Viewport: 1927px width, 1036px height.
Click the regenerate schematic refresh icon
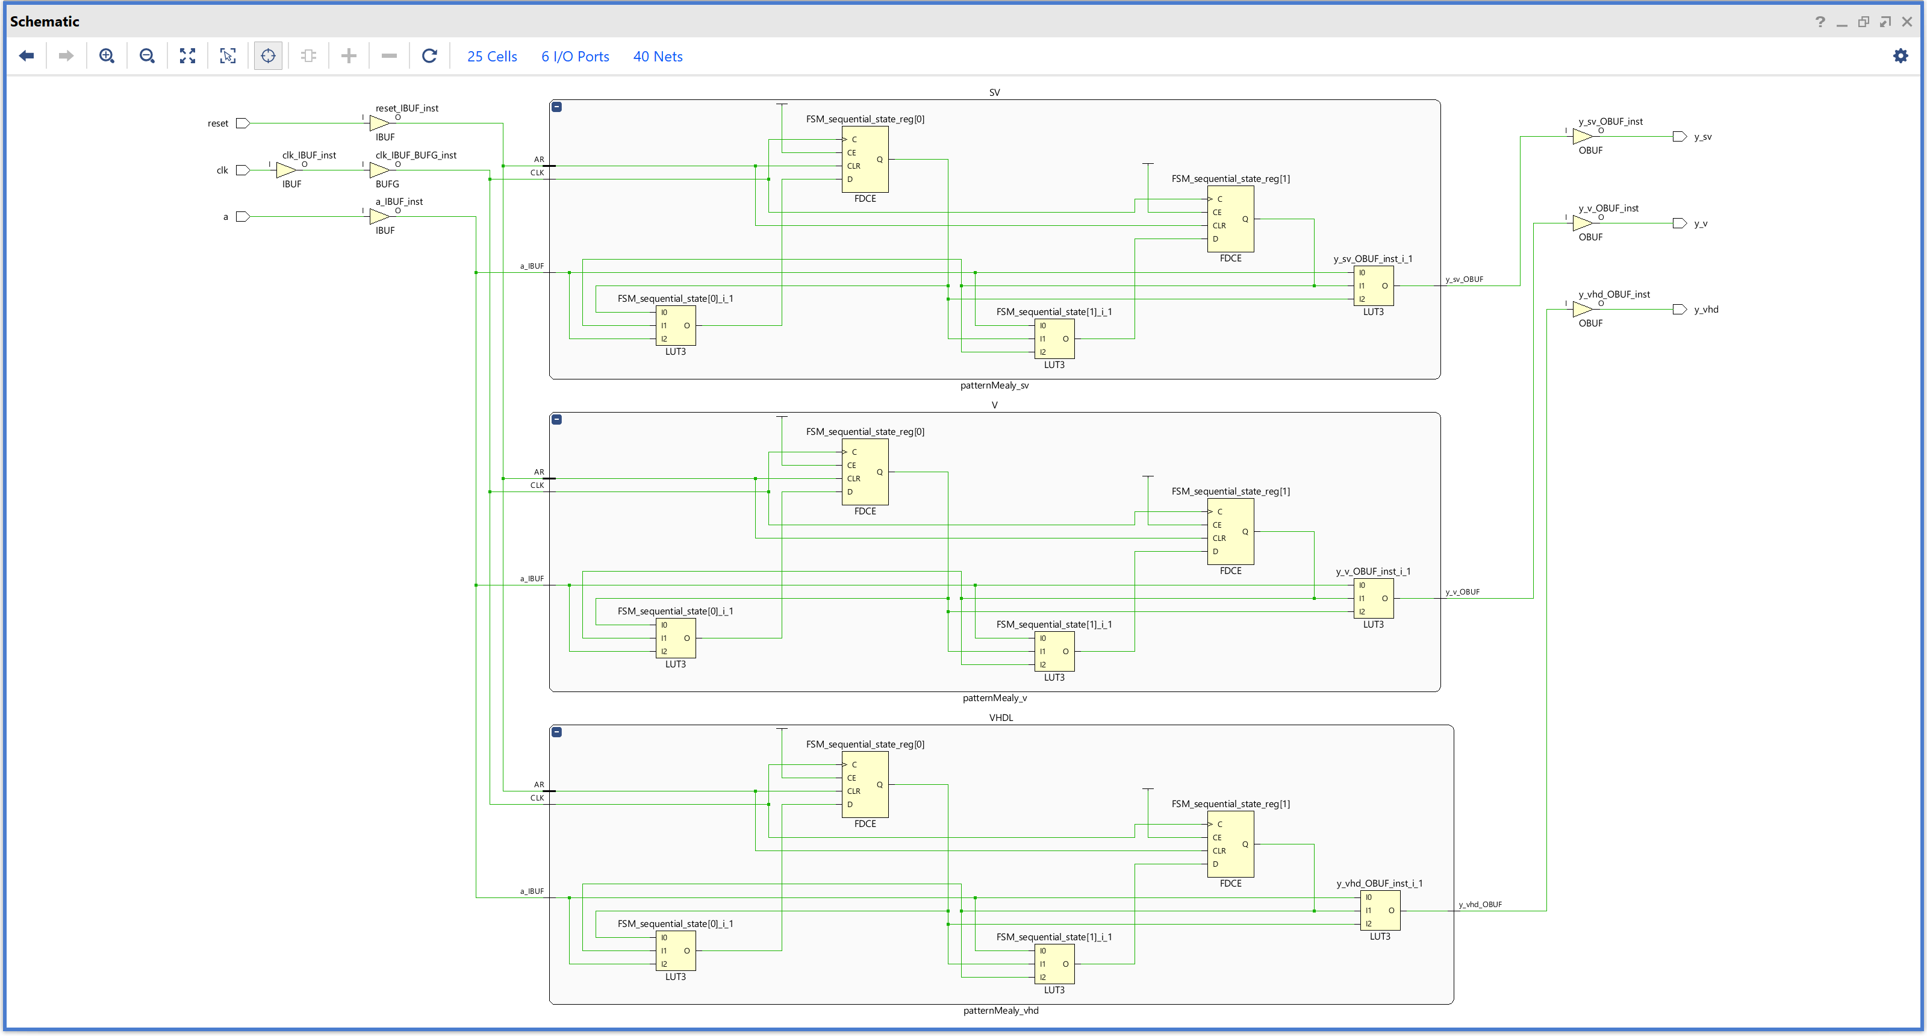pyautogui.click(x=429, y=56)
